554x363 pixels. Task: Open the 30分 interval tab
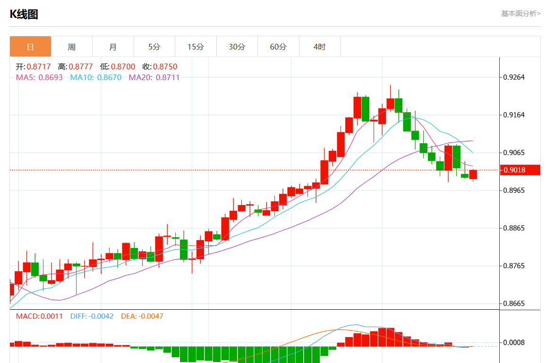(237, 47)
